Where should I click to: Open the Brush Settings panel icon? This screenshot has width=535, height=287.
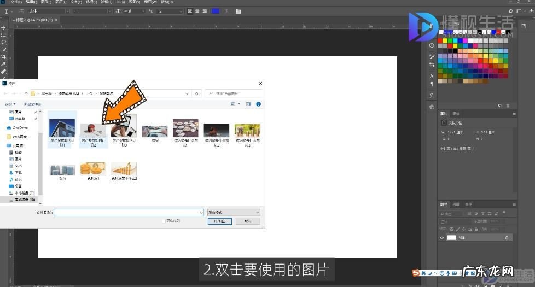pos(432,56)
